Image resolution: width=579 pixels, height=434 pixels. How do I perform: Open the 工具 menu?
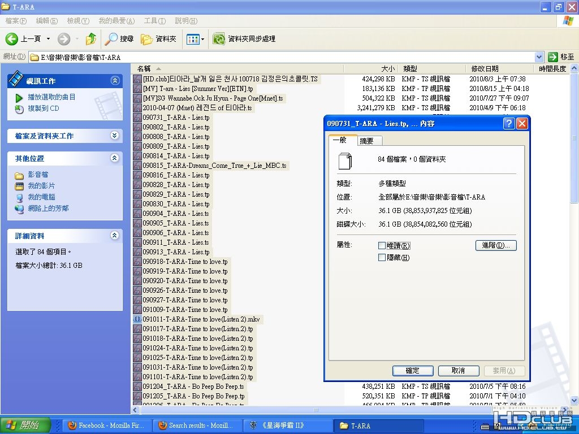click(154, 21)
